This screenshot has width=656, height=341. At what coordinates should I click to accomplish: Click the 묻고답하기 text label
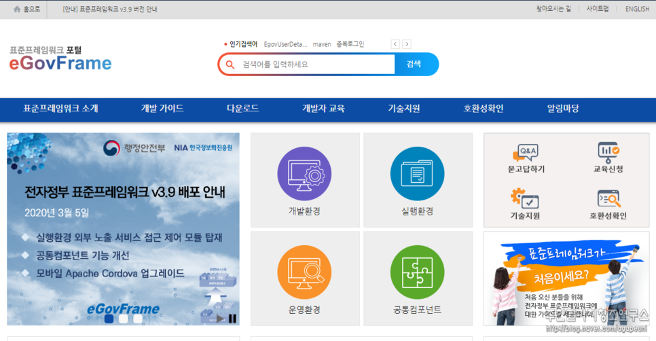pos(526,169)
